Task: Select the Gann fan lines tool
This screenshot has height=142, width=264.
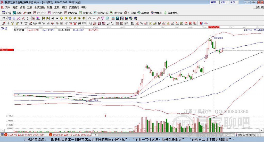Action: [95, 23]
